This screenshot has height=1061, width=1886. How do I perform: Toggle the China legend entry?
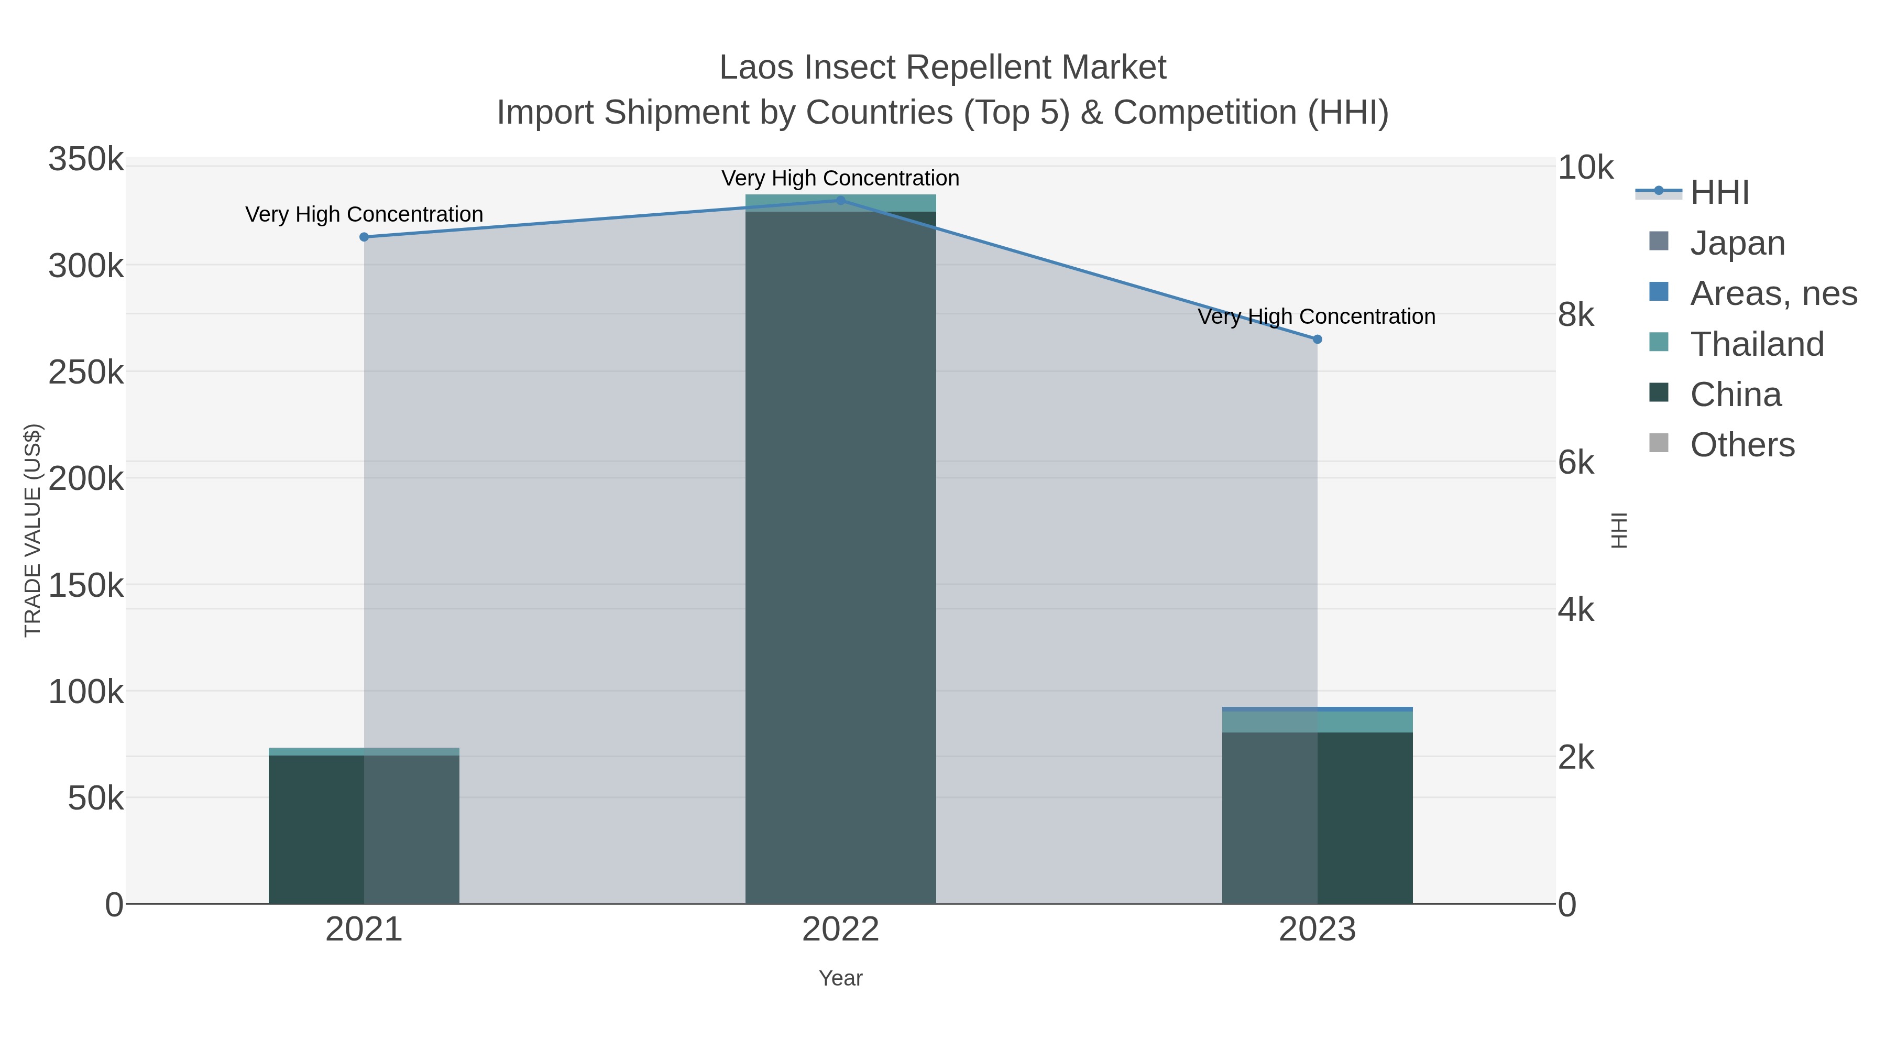[x=1714, y=394]
